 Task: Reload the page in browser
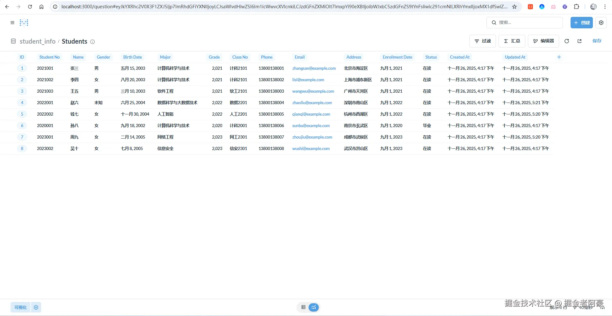(x=30, y=7)
